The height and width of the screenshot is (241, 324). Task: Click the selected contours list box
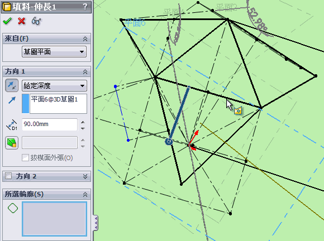[x=54, y=219]
